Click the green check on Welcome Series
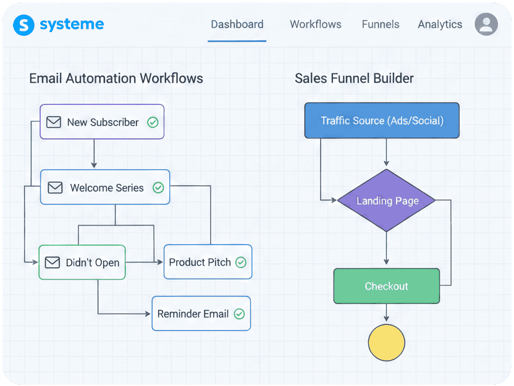This screenshot has height=386, width=514. pyautogui.click(x=158, y=188)
